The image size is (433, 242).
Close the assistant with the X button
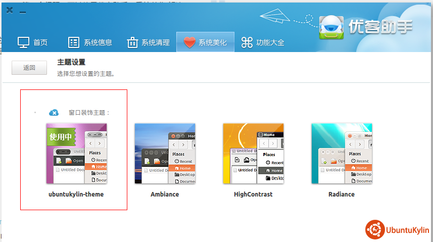(x=10, y=10)
